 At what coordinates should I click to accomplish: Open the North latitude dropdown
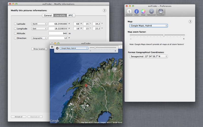tap(39, 24)
